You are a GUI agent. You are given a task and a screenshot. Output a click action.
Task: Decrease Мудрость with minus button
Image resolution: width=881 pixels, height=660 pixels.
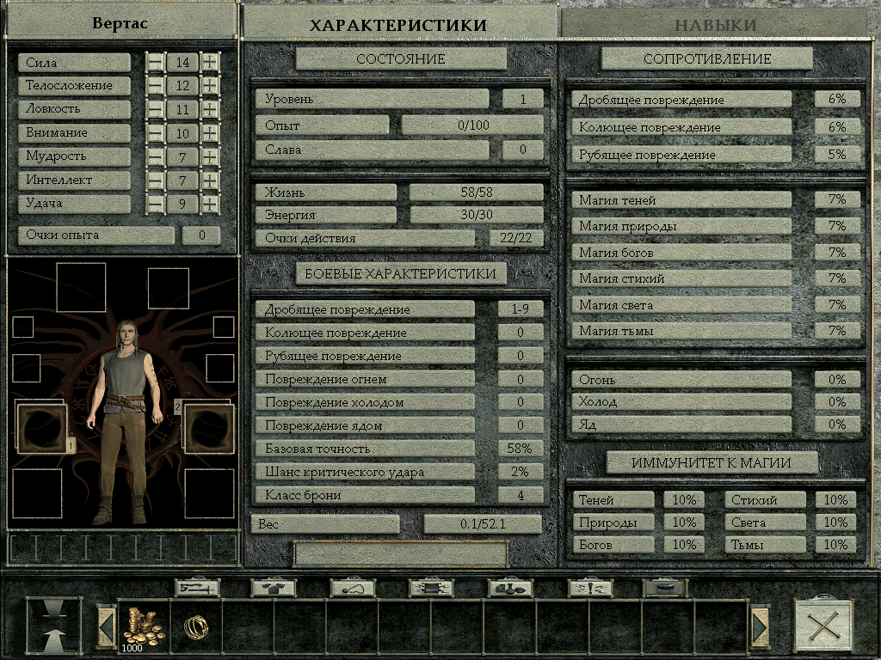[x=155, y=156]
